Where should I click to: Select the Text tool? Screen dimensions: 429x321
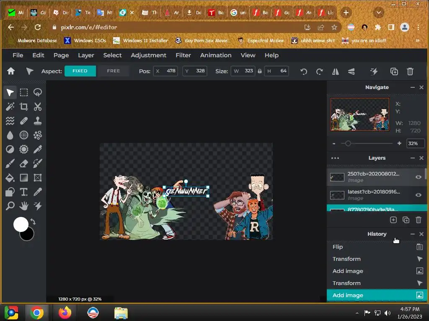tap(24, 192)
